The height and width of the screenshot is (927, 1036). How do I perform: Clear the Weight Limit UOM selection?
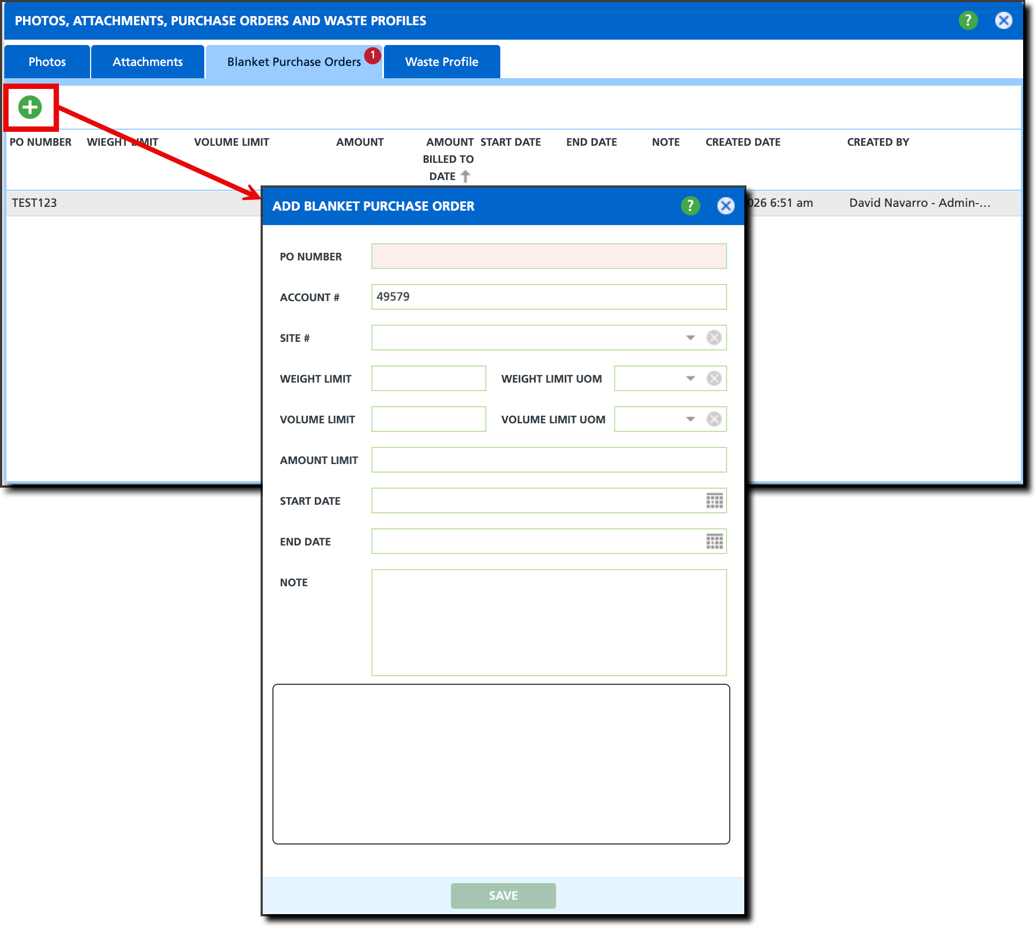point(714,378)
